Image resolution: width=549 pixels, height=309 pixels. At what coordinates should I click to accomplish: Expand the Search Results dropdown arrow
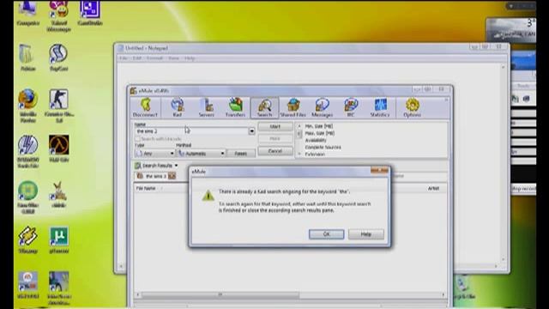point(176,166)
